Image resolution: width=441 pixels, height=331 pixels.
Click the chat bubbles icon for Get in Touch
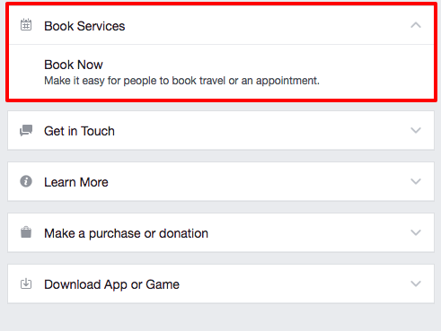tap(26, 130)
